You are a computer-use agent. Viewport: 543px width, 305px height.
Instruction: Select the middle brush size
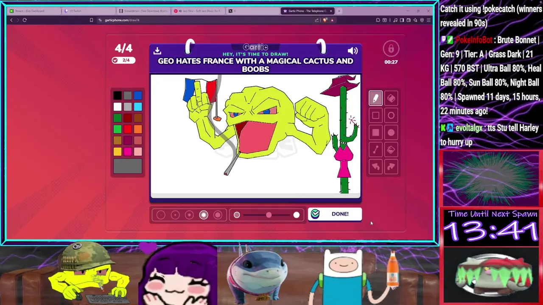[190, 215]
